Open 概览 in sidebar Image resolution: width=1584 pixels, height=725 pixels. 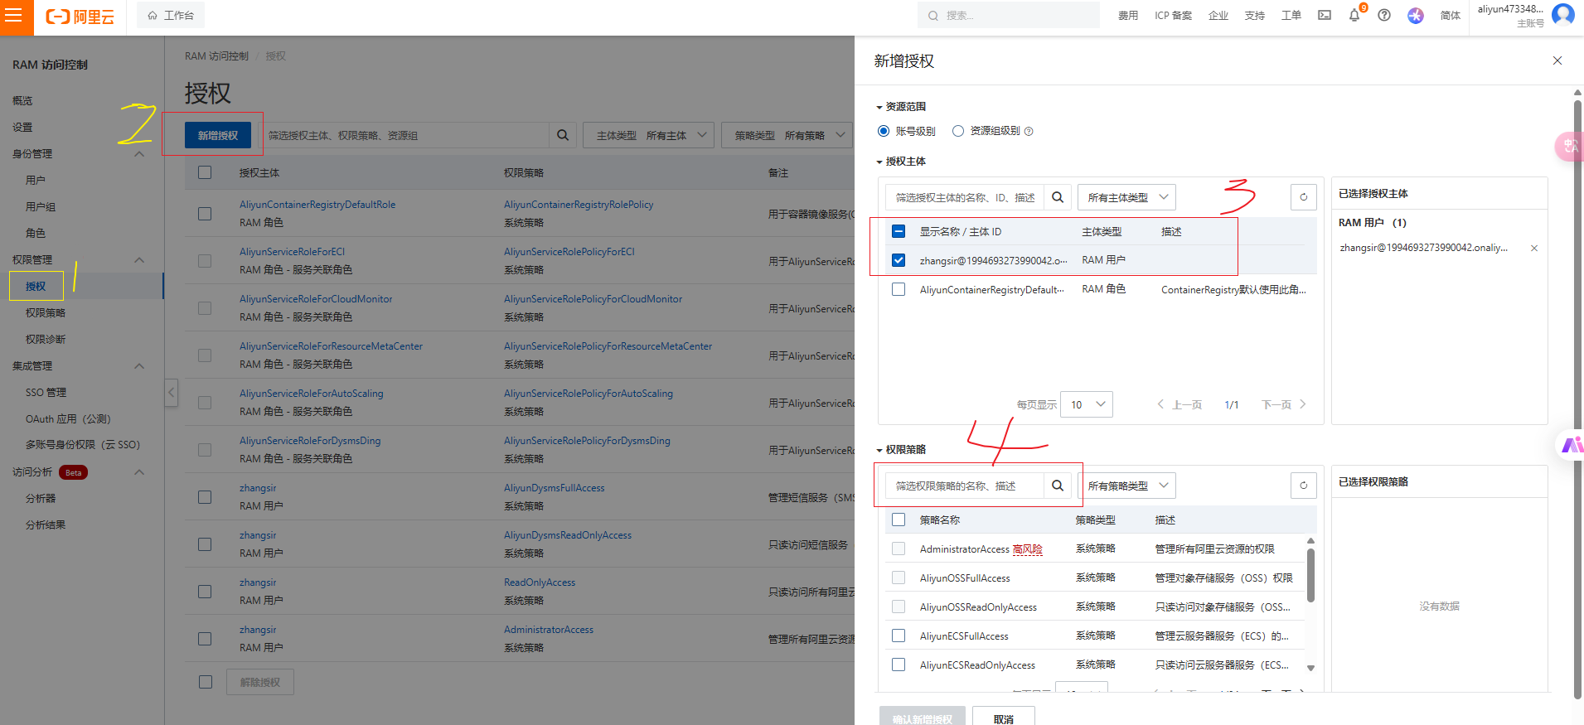point(22,100)
